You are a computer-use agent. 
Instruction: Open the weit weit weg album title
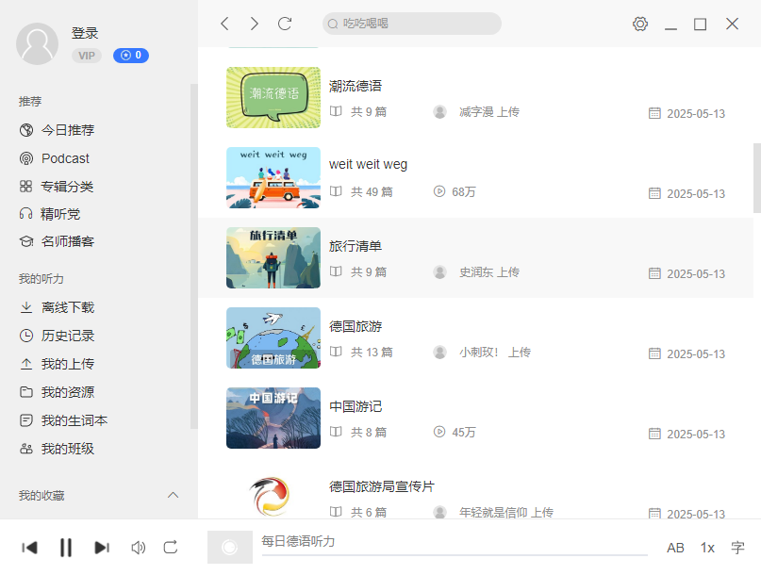coord(368,165)
